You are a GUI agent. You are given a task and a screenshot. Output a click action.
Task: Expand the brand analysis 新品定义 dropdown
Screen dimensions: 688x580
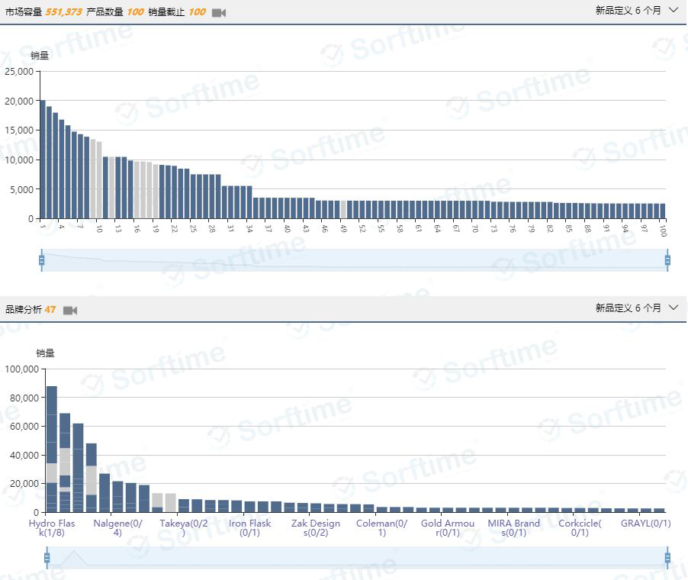pyautogui.click(x=636, y=308)
